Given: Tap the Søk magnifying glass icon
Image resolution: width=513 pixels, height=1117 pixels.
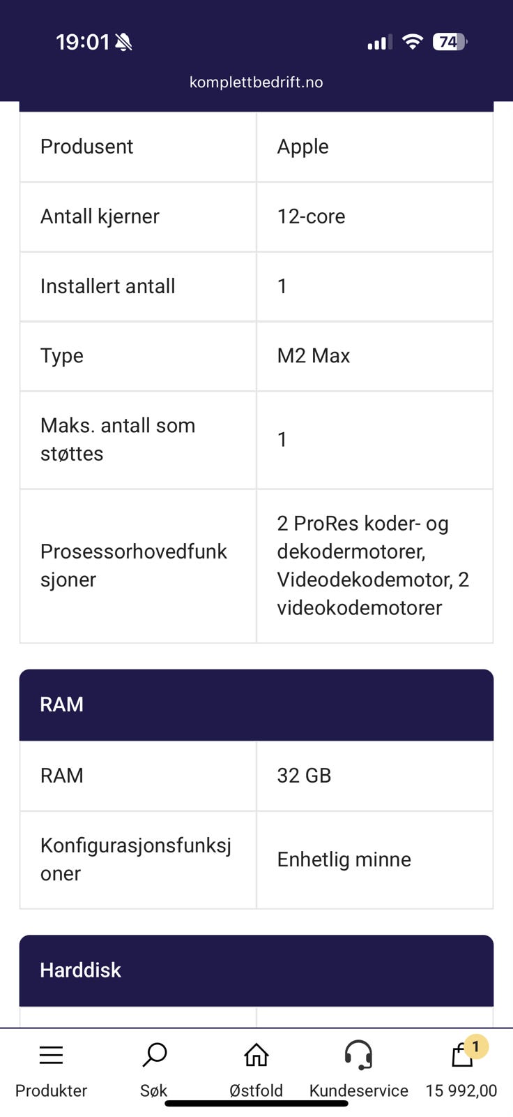Looking at the screenshot, I should click(x=154, y=1055).
